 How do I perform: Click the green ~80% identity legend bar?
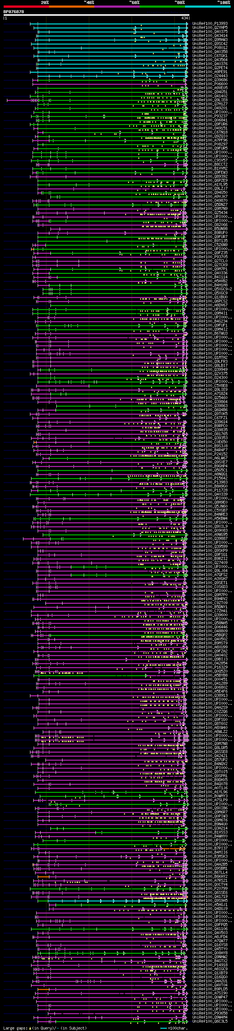click(162, 7)
